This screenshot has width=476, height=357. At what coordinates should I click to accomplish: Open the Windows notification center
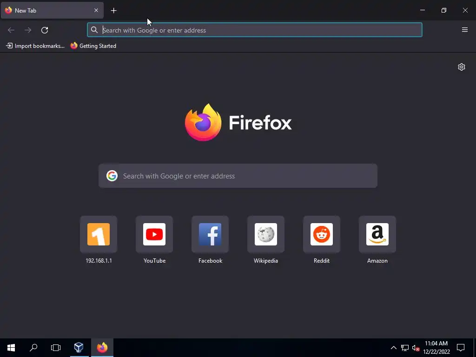461,348
